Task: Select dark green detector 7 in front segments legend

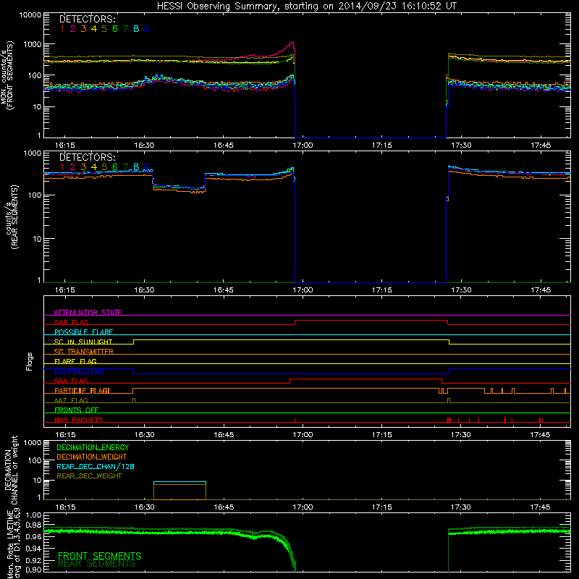Action: (x=125, y=29)
